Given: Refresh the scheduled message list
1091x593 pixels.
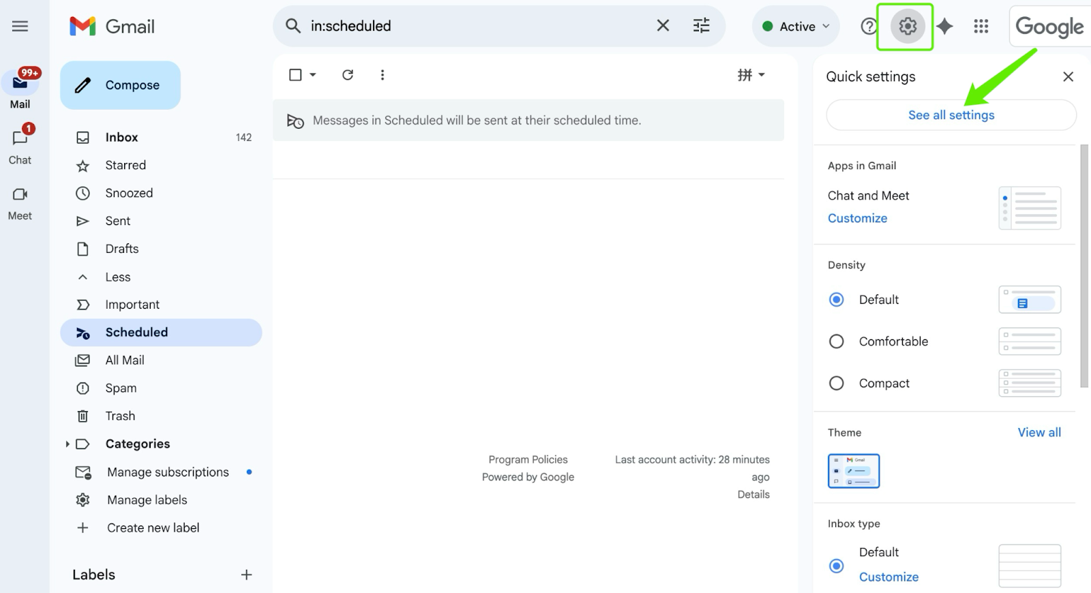Looking at the screenshot, I should tap(348, 75).
